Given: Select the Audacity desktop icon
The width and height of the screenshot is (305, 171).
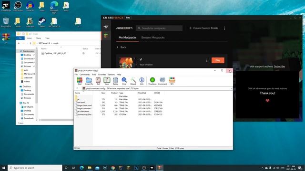Looking at the screenshot, I should pyautogui.click(x=30, y=6).
